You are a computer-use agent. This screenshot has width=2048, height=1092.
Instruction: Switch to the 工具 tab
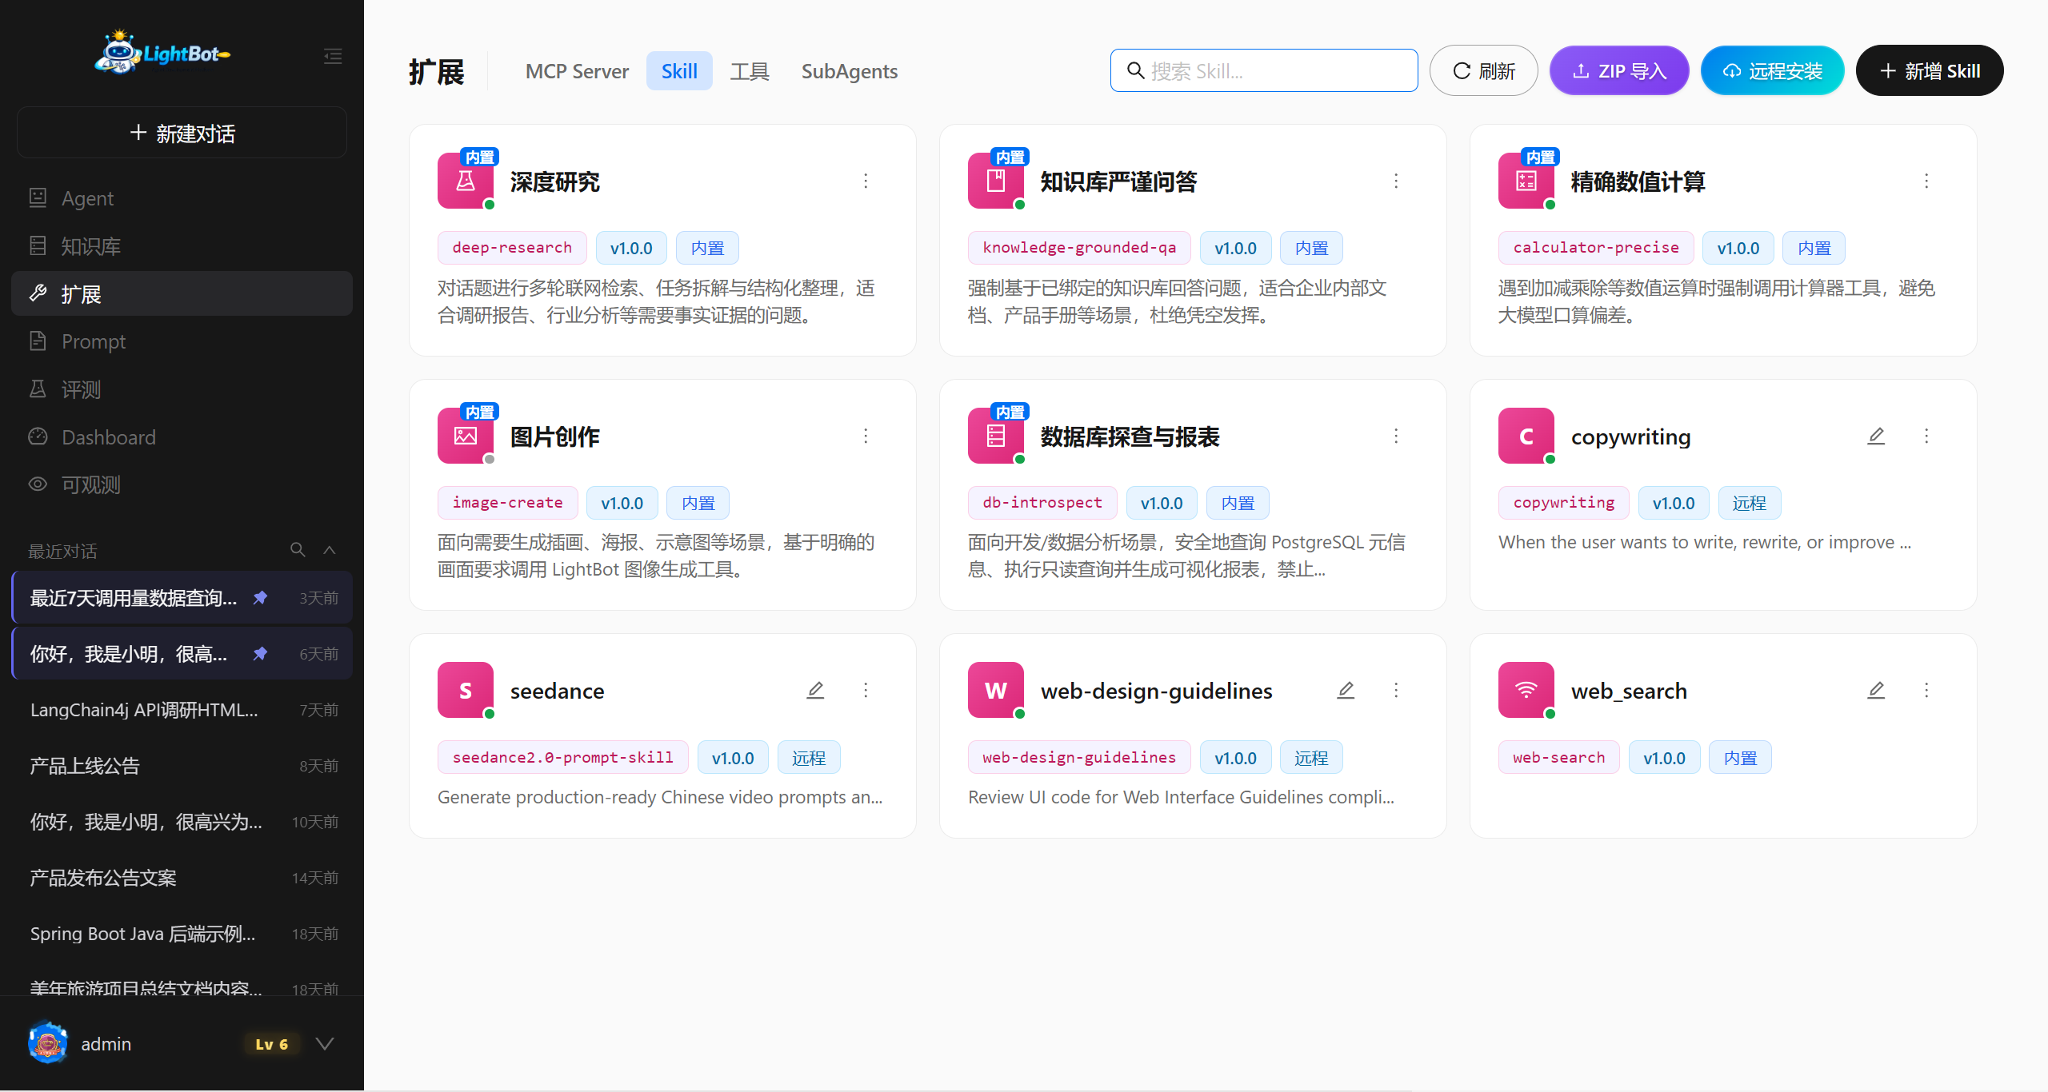(x=750, y=71)
